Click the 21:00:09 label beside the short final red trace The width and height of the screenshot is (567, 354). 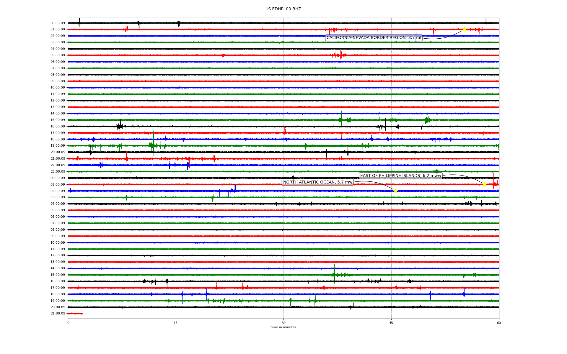pos(58,314)
